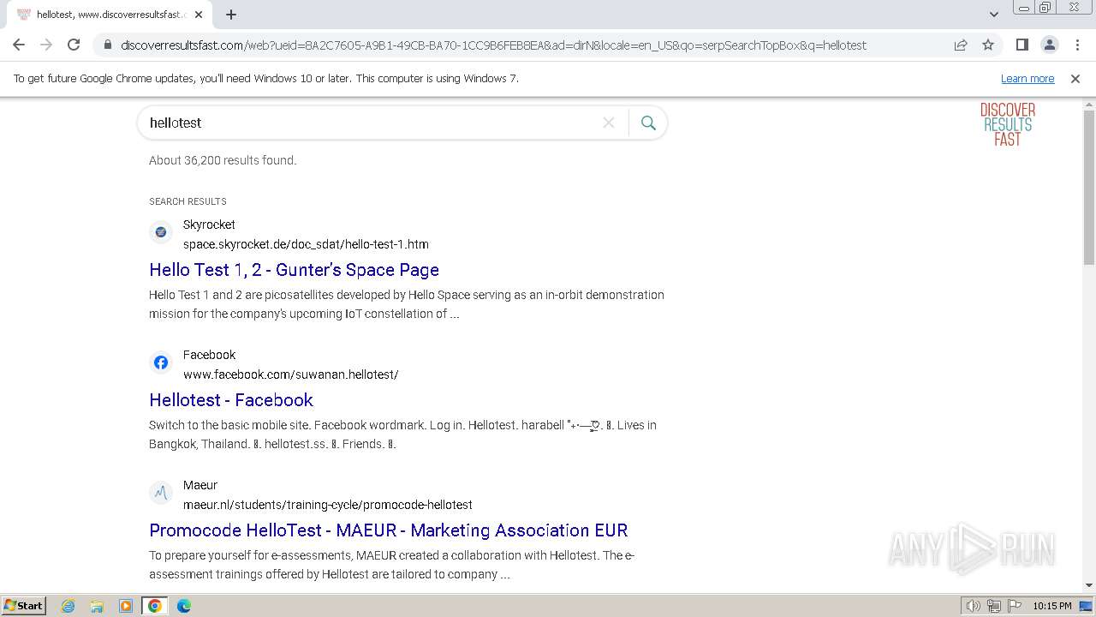Open Promocode HelloTest - MAEUR result

(x=389, y=530)
